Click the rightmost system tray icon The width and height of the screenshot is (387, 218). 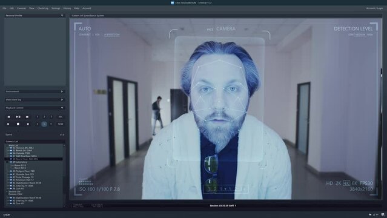tap(383, 215)
